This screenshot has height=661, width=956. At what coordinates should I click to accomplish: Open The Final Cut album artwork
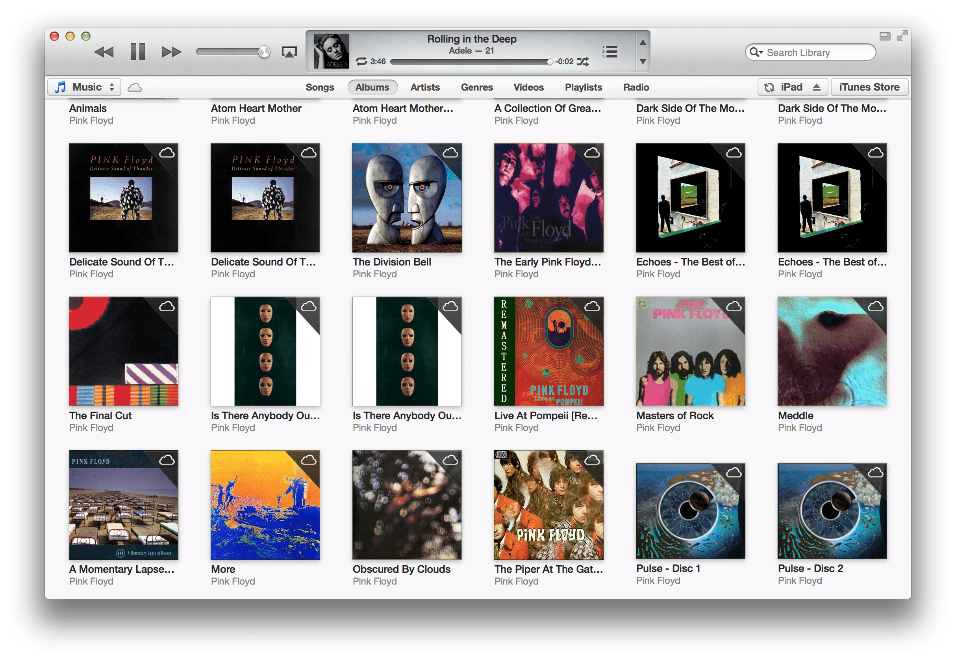(x=123, y=351)
